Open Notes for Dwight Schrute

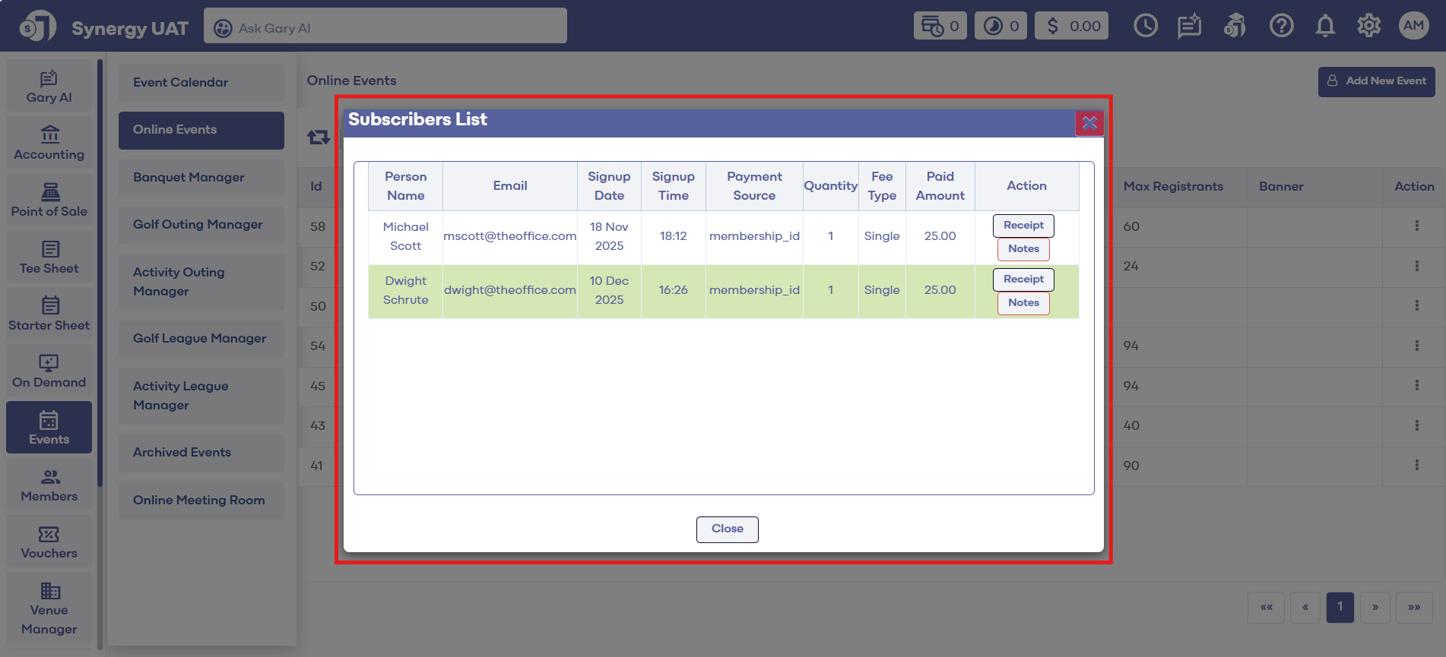click(1023, 303)
